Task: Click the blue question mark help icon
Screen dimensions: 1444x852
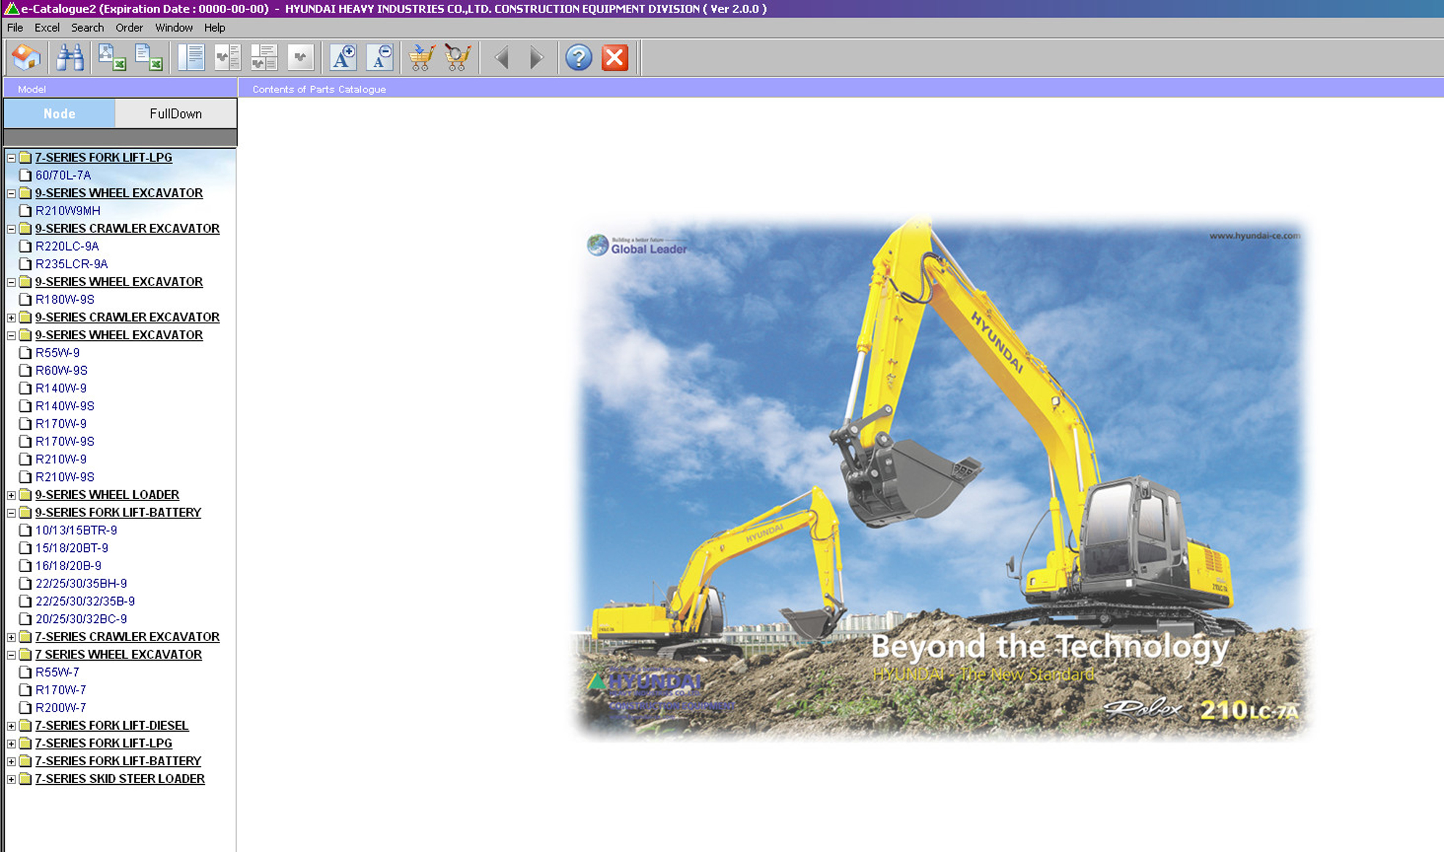Action: (578, 58)
